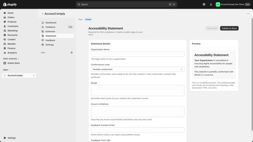Click the Accessibility Statement page heading
Image resolution: width=253 pixels, height=142 pixels.
click(106, 28)
